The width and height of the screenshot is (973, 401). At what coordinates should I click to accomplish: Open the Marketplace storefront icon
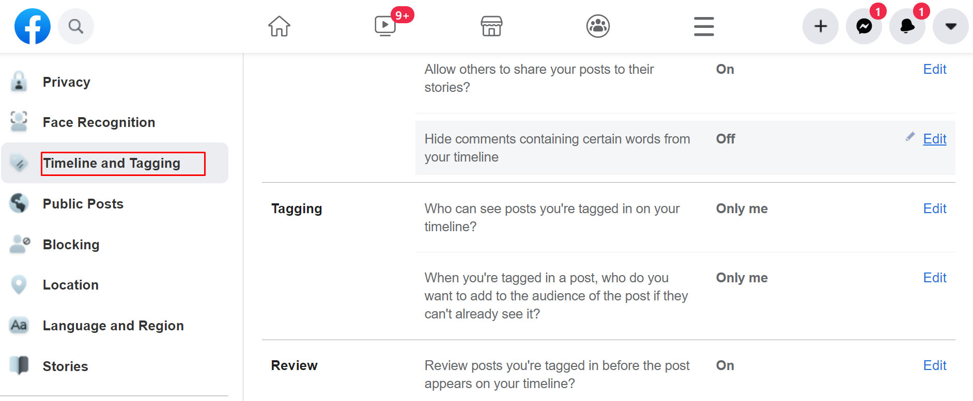(491, 26)
